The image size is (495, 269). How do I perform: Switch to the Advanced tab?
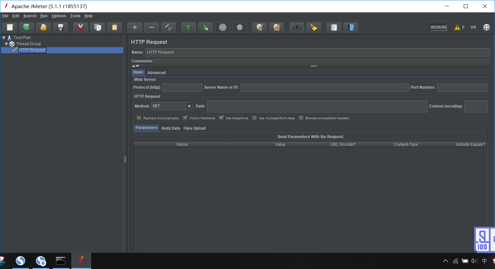point(156,73)
